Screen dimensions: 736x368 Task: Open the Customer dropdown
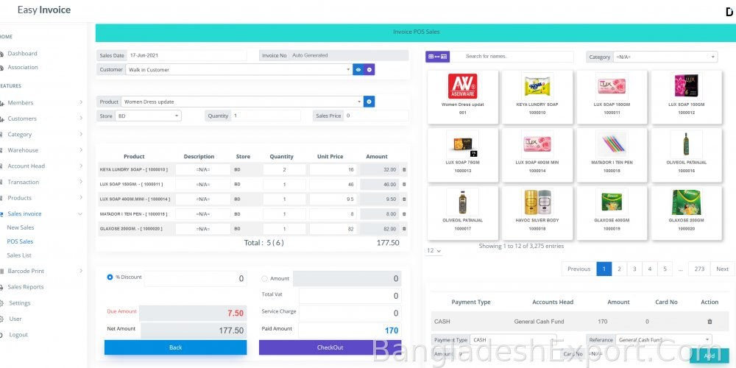239,69
